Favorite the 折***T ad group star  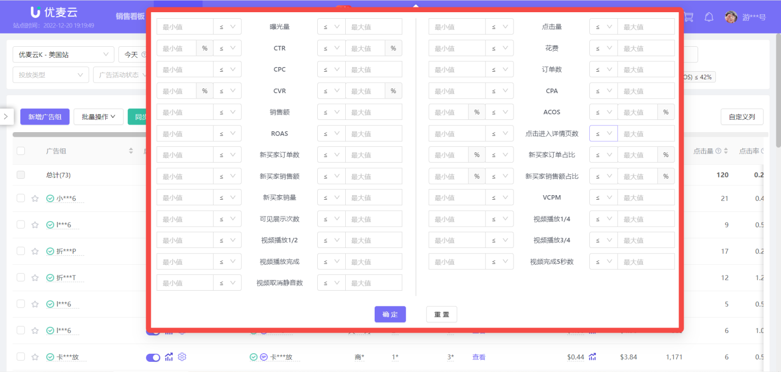35,277
